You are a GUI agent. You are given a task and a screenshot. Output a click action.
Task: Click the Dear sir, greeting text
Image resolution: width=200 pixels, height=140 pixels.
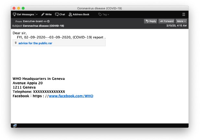(x=19, y=33)
